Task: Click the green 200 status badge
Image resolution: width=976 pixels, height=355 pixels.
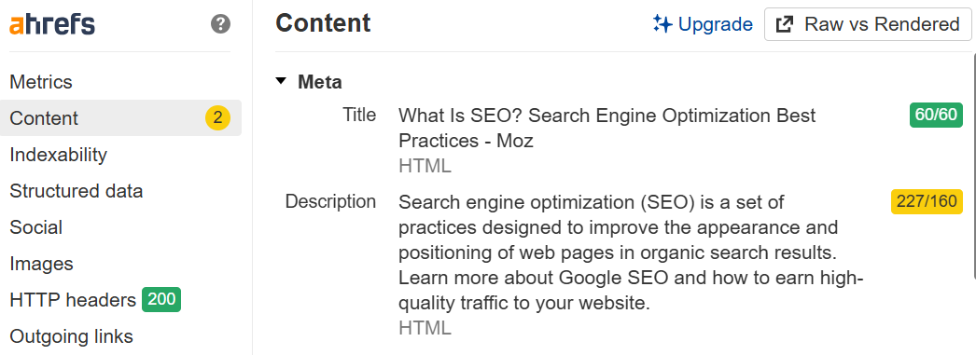Action: pos(161,300)
